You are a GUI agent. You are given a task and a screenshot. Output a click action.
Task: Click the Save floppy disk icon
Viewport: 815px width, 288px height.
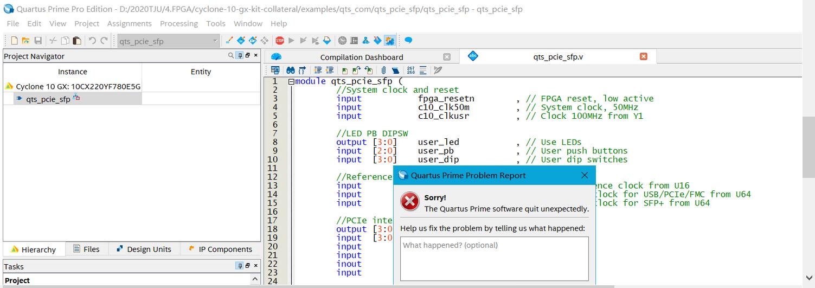coord(38,41)
